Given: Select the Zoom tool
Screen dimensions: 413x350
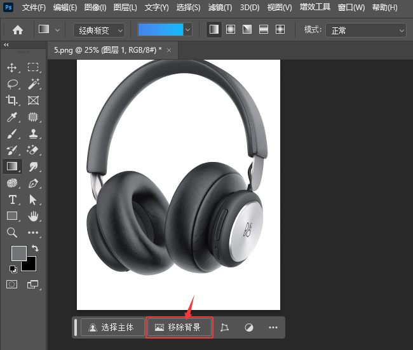Looking at the screenshot, I should tap(12, 232).
